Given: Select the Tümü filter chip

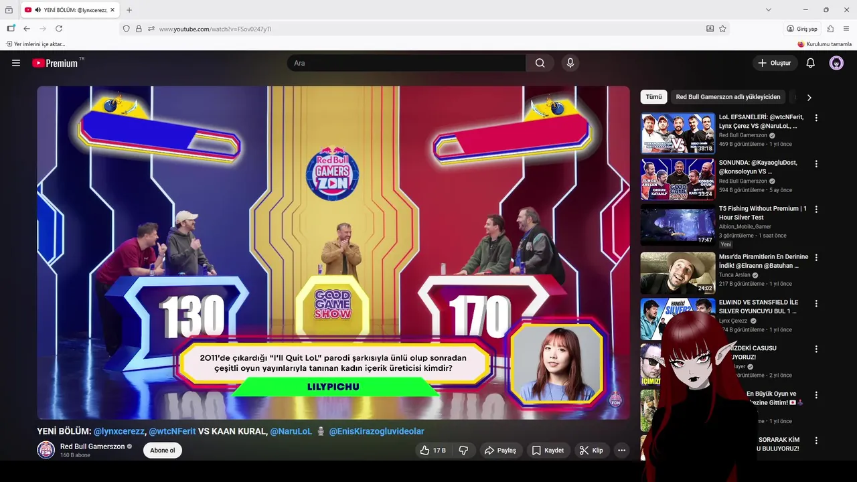Looking at the screenshot, I should coord(653,97).
